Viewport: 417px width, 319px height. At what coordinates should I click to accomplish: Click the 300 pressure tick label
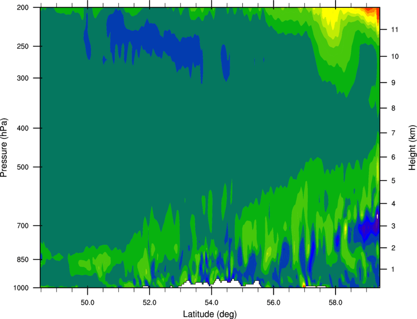(x=23, y=78)
